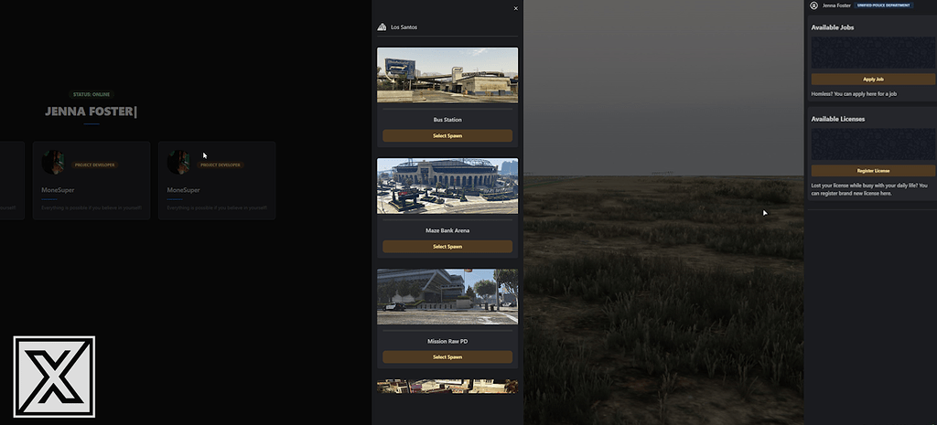Click the Bus Station label
This screenshot has width=937, height=425.
click(x=447, y=120)
